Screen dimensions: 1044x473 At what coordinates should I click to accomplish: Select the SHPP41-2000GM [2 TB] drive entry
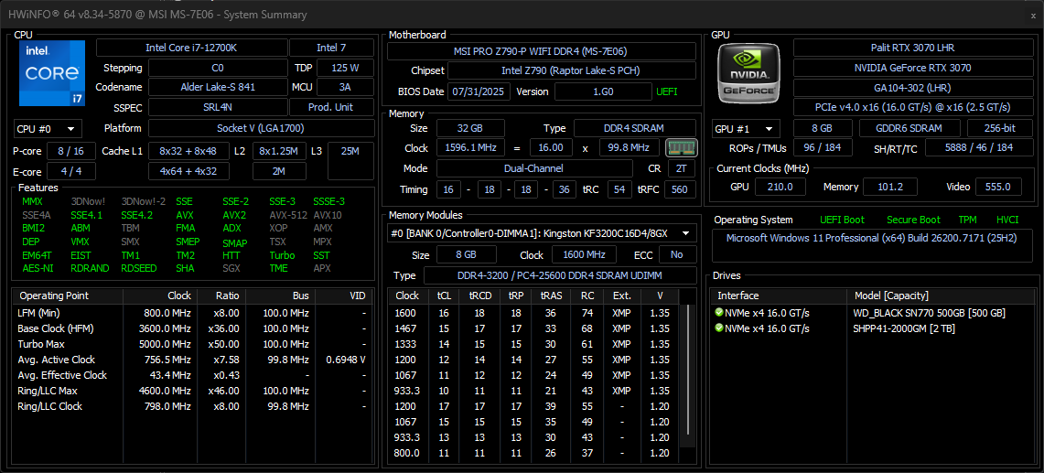tap(874, 328)
